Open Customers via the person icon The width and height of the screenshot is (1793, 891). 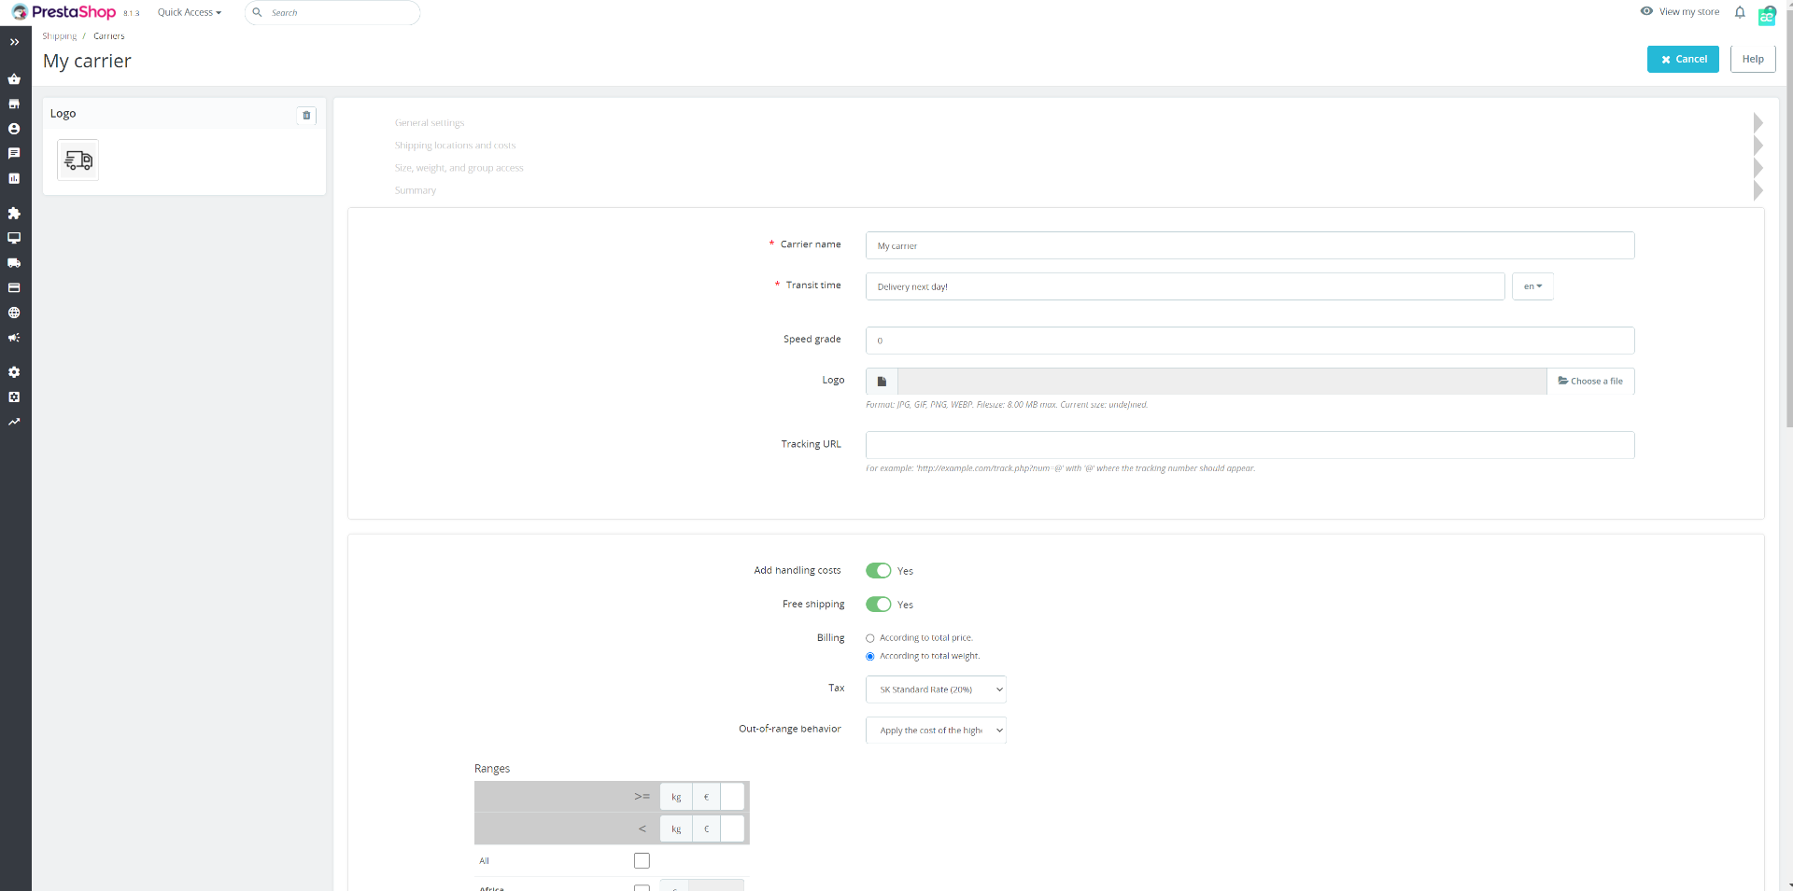(x=14, y=129)
